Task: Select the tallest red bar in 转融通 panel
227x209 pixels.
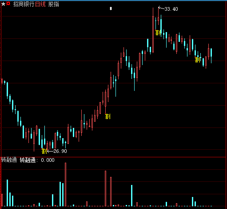Action: (65, 184)
